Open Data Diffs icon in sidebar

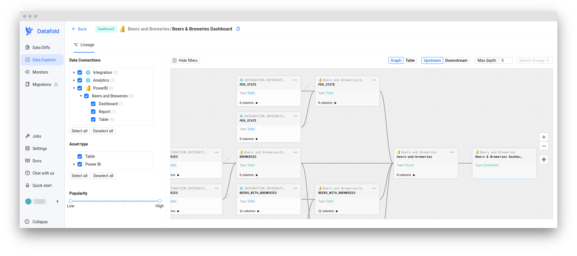28,47
